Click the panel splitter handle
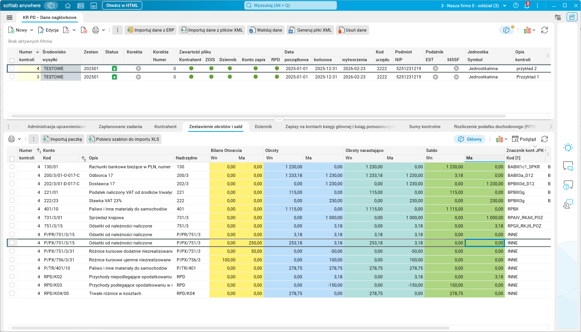Image resolution: width=581 pixels, height=332 pixels. 279,119
